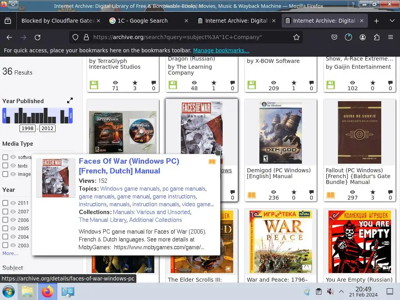Toggle the eye icon next to 2004

tap(13, 237)
